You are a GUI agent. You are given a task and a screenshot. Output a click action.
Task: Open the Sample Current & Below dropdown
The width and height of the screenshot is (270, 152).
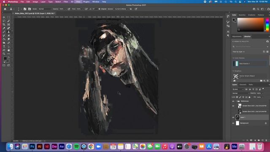[121, 9]
